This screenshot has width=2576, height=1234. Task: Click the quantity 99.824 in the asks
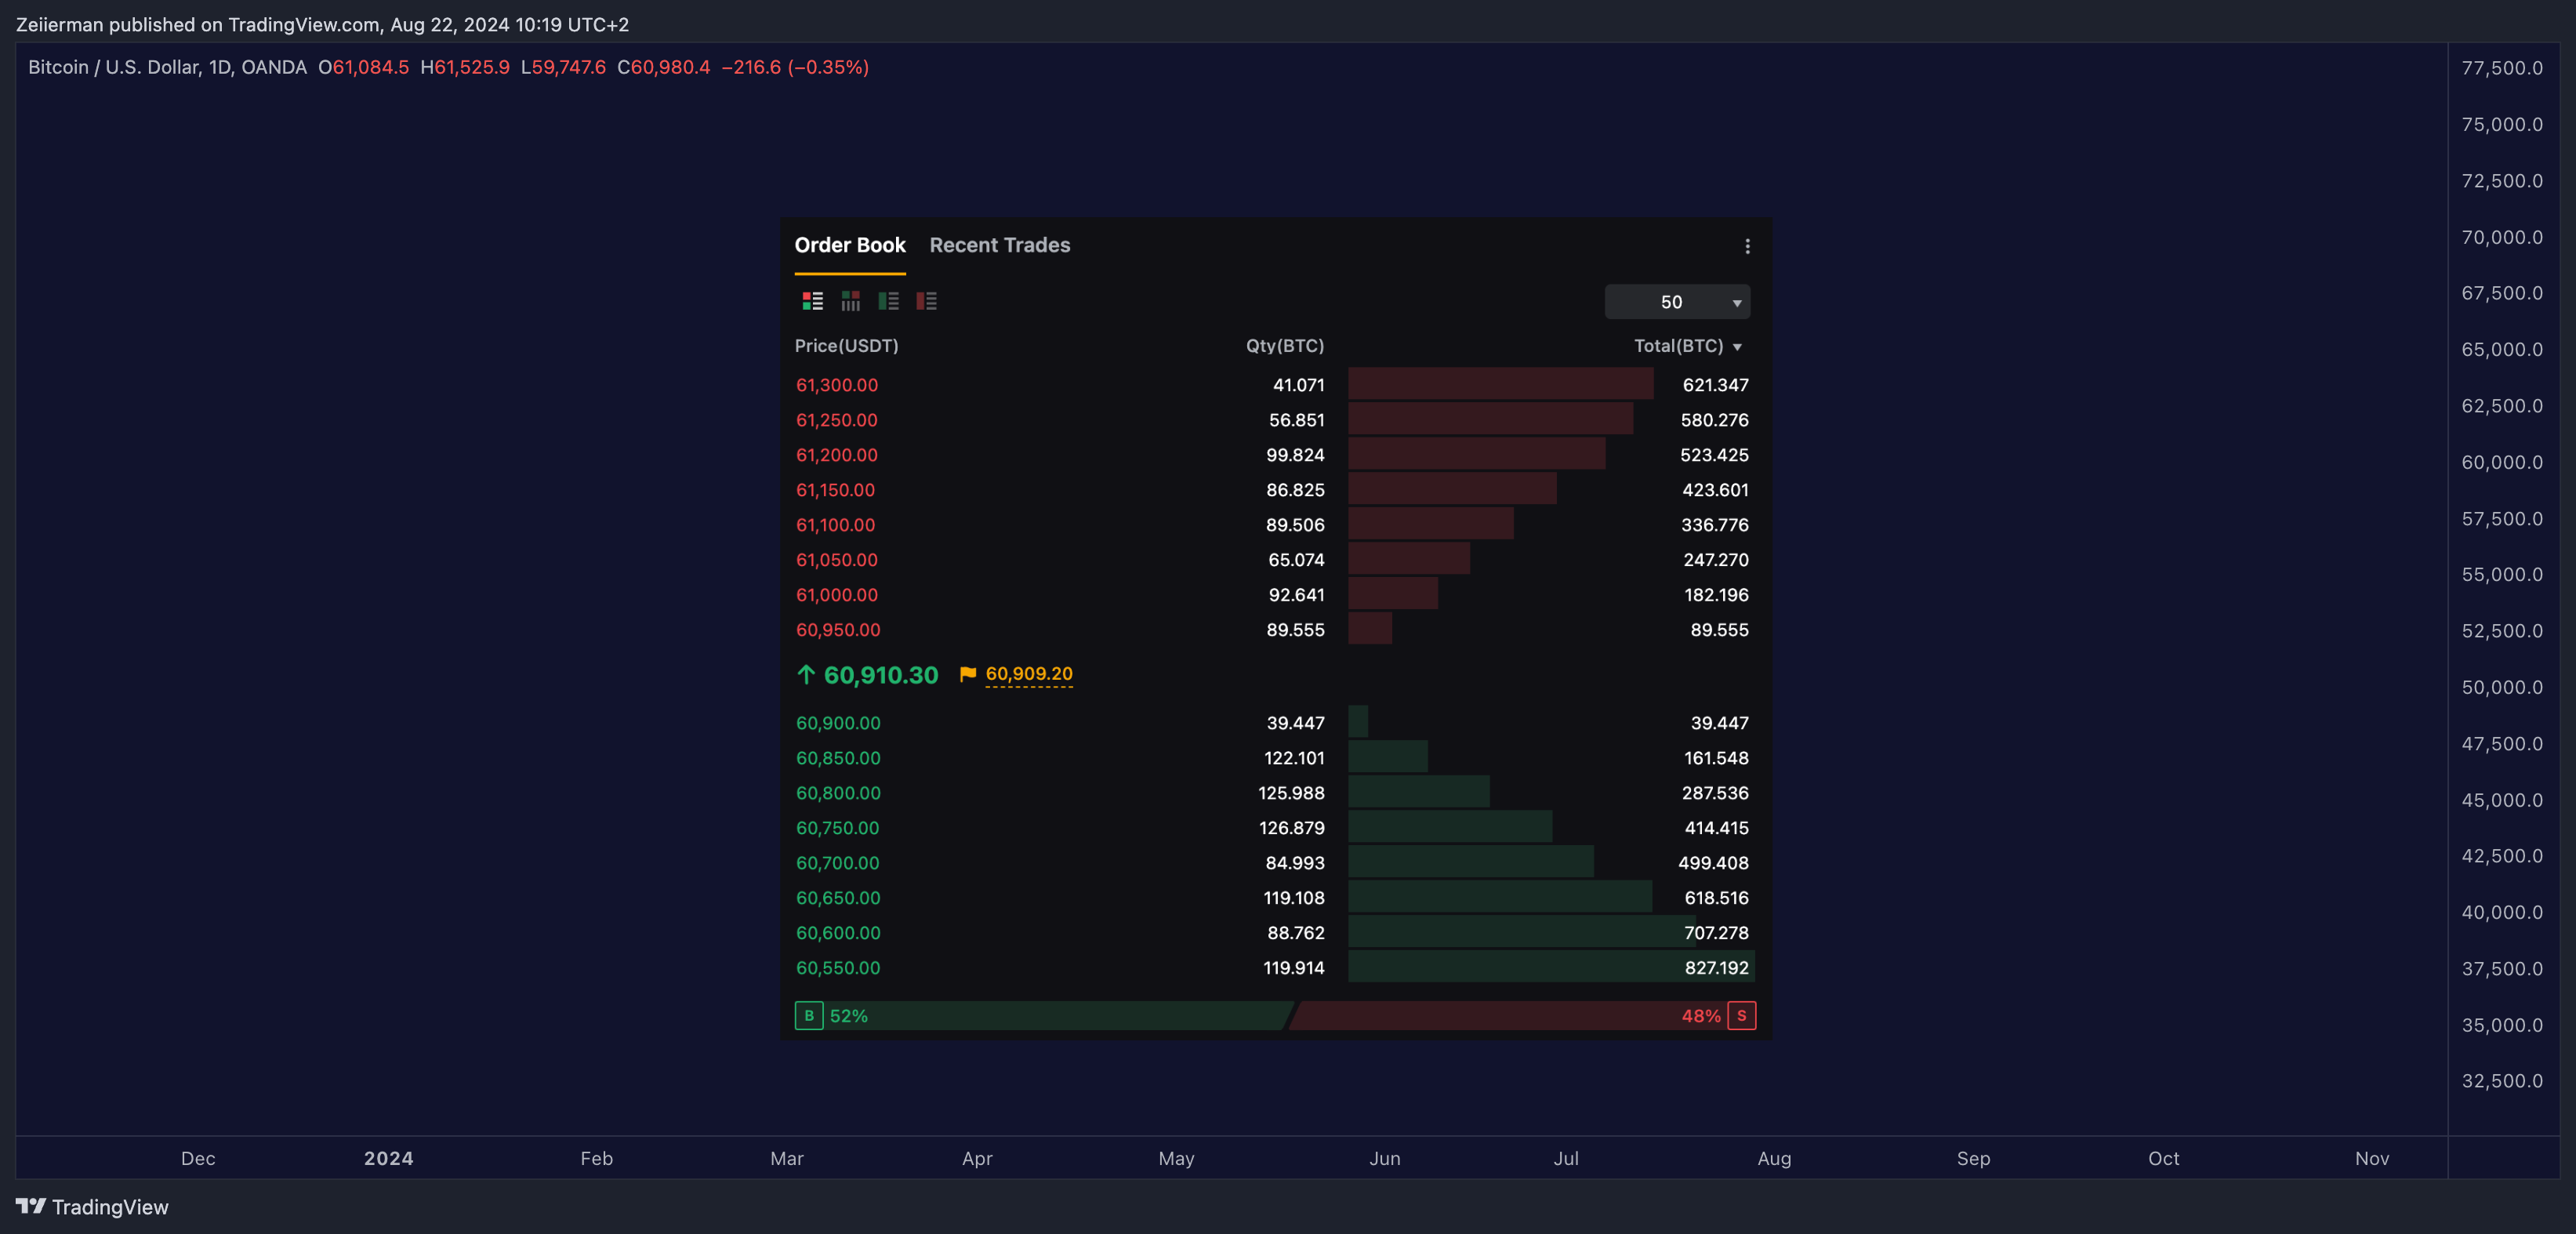click(1295, 455)
